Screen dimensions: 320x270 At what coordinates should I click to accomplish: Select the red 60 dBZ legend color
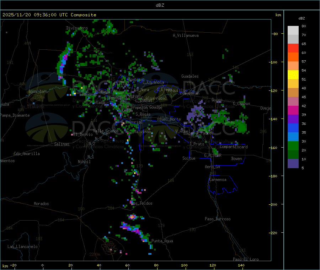click(x=293, y=48)
